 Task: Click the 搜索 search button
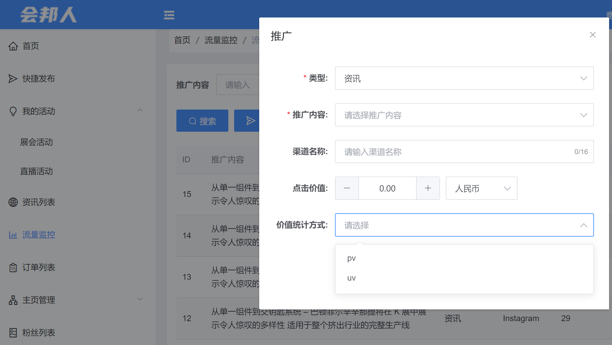click(202, 121)
